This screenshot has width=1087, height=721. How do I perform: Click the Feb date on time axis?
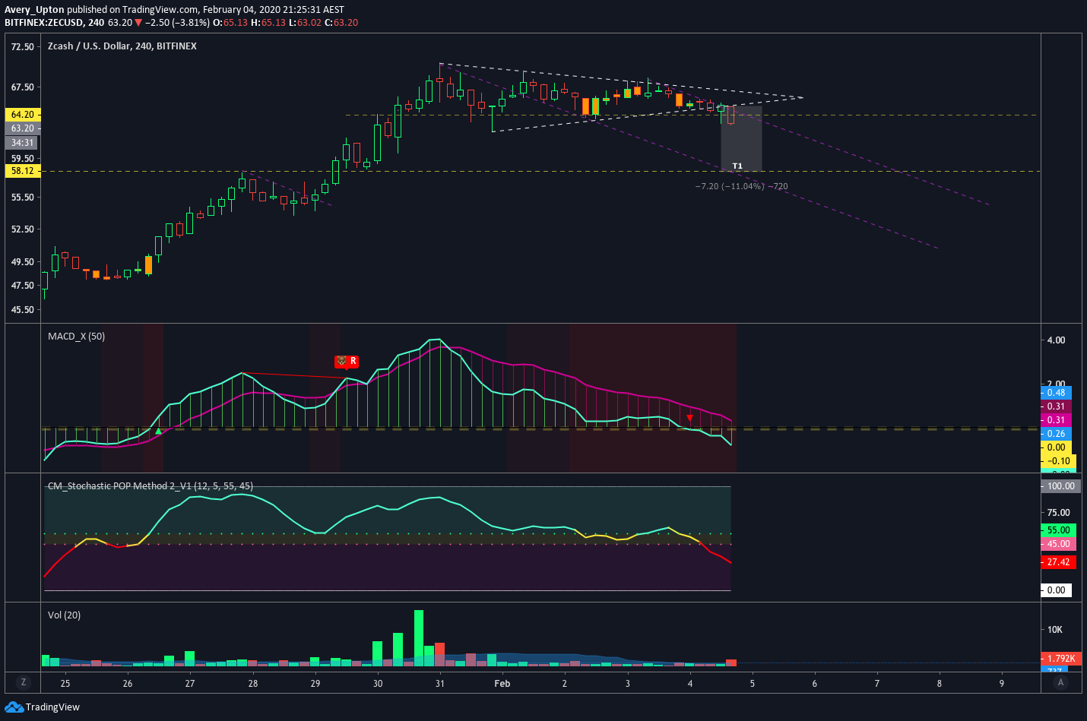pos(502,683)
